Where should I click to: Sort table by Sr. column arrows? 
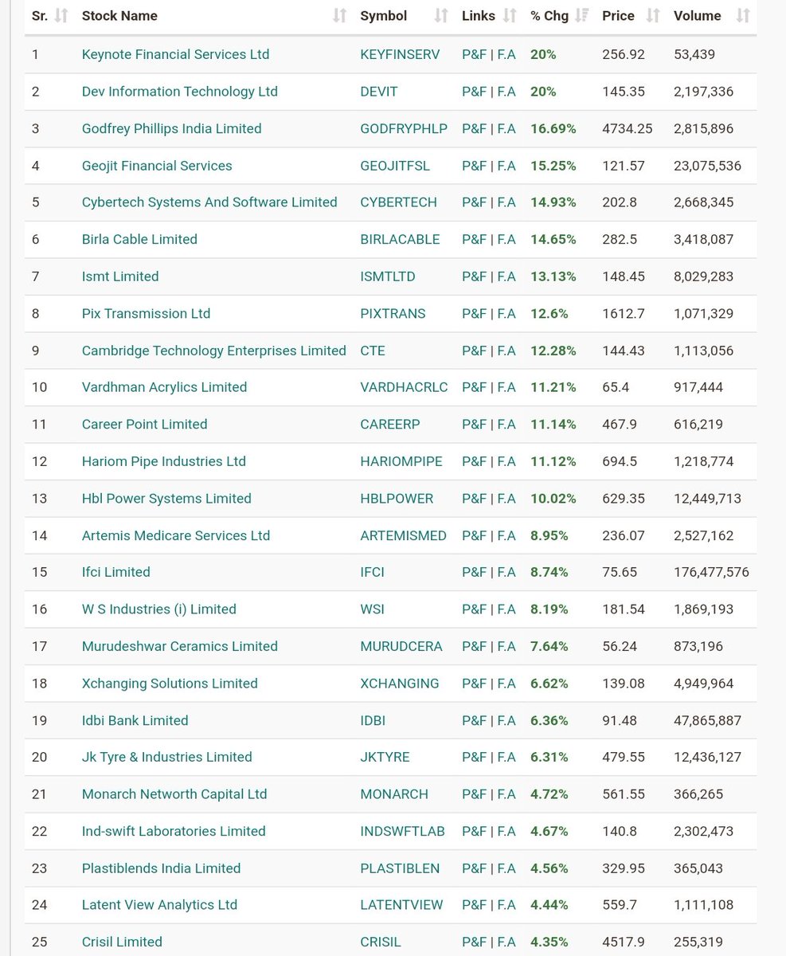(61, 16)
